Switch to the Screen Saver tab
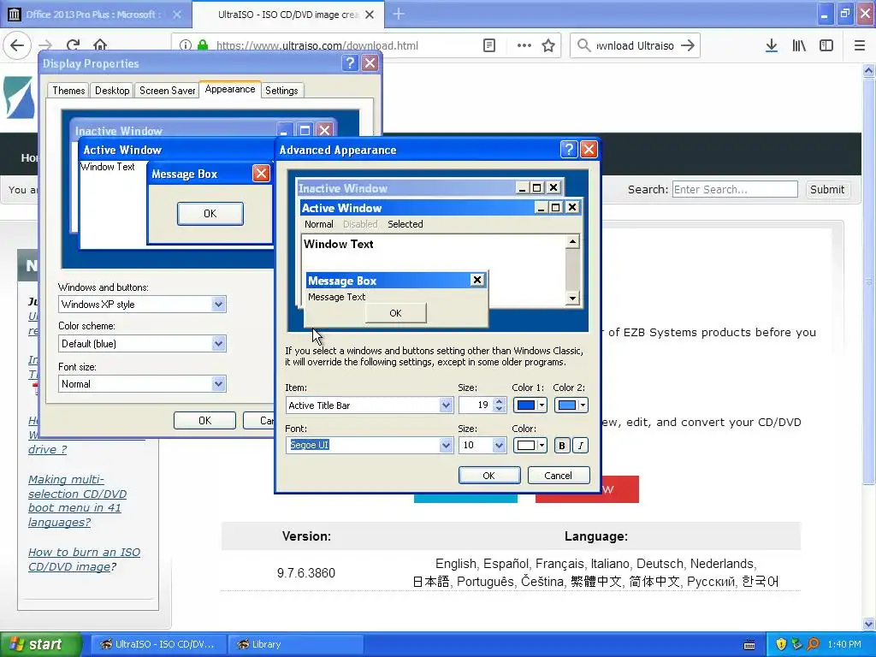 click(x=168, y=91)
